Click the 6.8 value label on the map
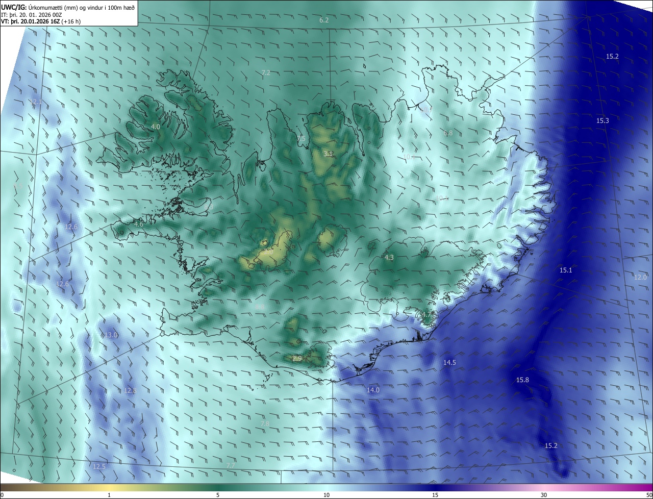The height and width of the screenshot is (499, 653). [448, 133]
